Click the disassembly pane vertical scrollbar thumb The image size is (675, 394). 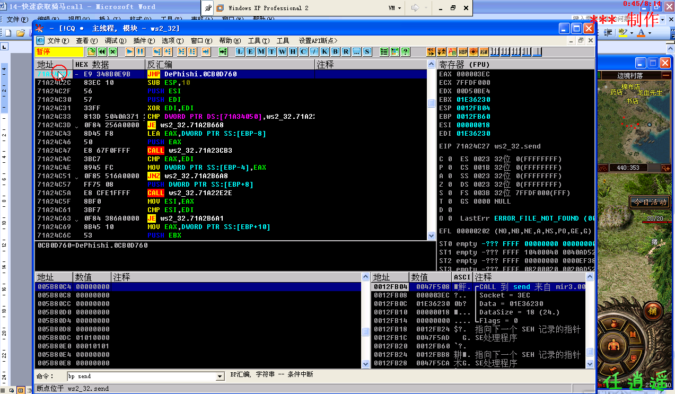click(x=432, y=104)
